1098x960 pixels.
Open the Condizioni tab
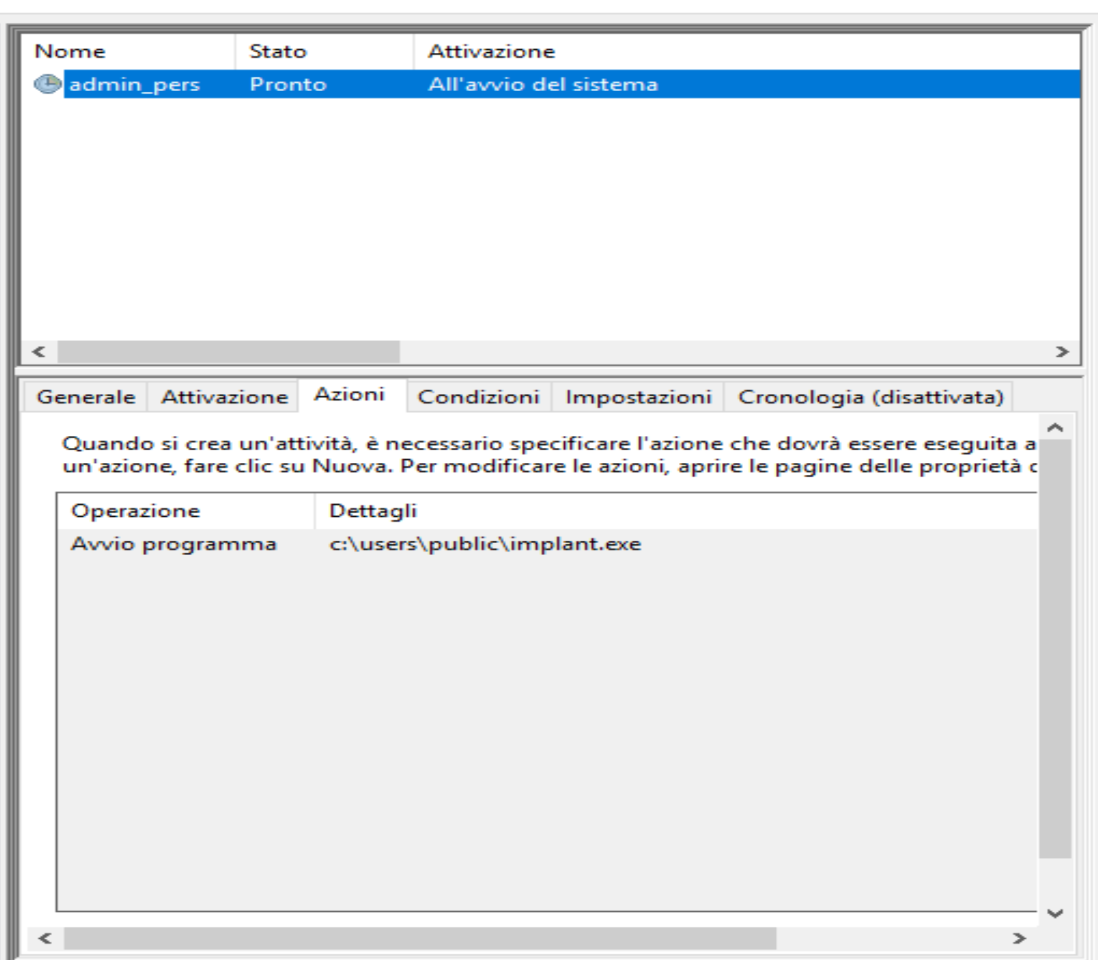coord(479,397)
